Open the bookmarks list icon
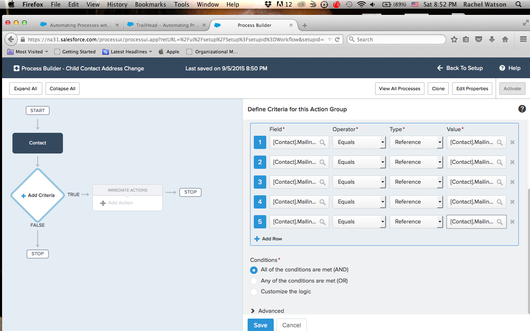The width and height of the screenshot is (530, 331). coord(466,39)
